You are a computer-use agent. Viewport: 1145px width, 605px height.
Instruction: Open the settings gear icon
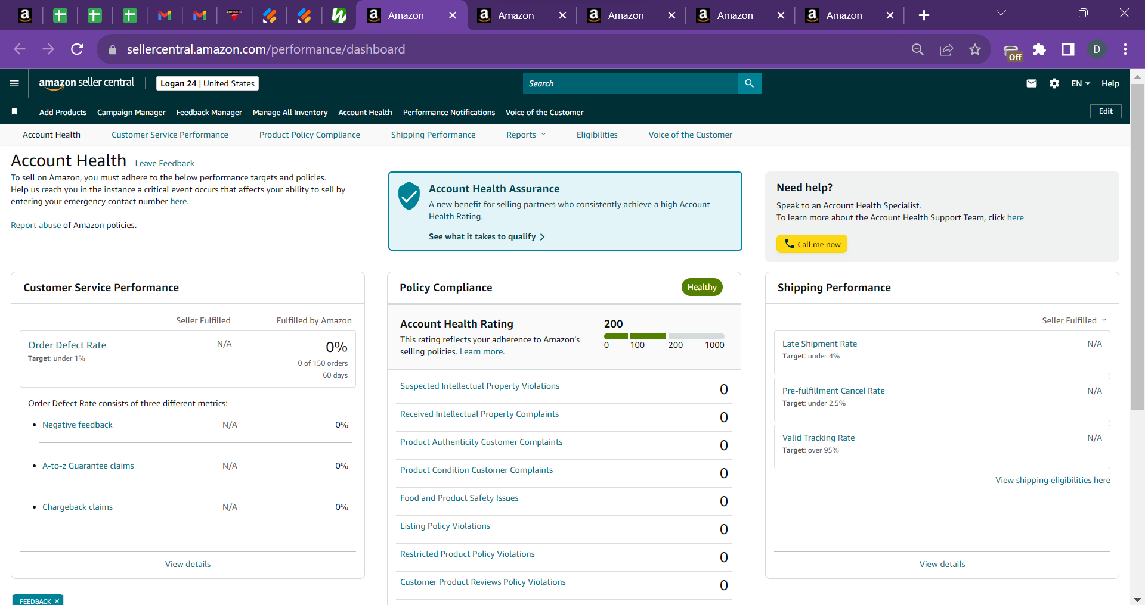coord(1054,83)
